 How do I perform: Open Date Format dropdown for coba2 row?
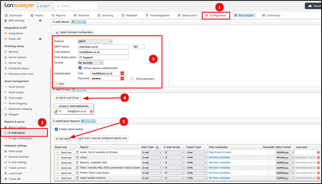point(285,158)
